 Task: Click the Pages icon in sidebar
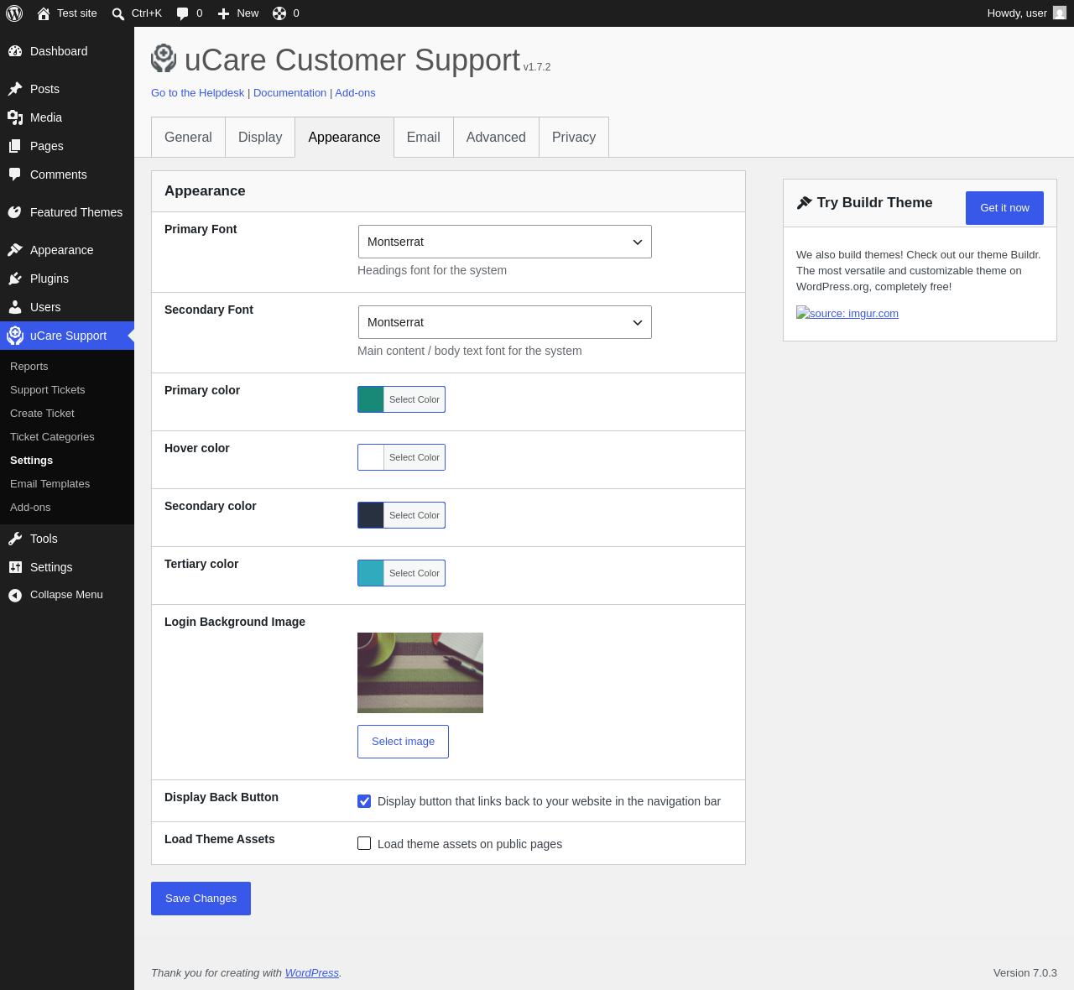point(15,146)
